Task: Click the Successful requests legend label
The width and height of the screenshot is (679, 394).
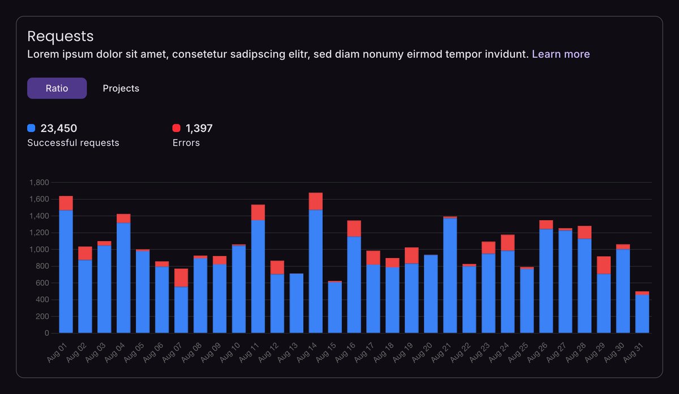Action: click(x=74, y=143)
